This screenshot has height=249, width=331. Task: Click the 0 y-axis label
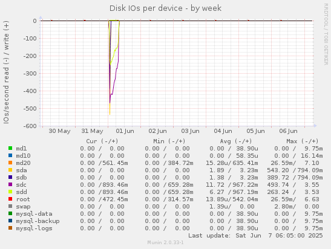click(34, 21)
